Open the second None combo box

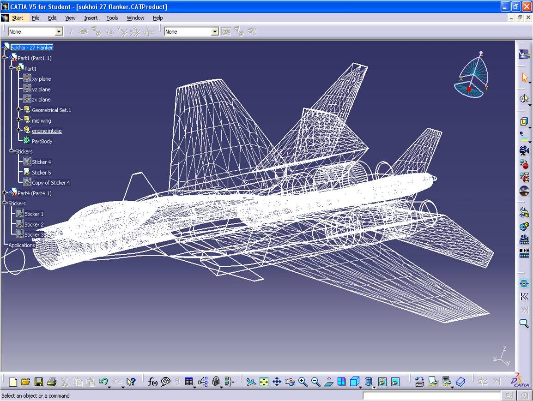[214, 32]
